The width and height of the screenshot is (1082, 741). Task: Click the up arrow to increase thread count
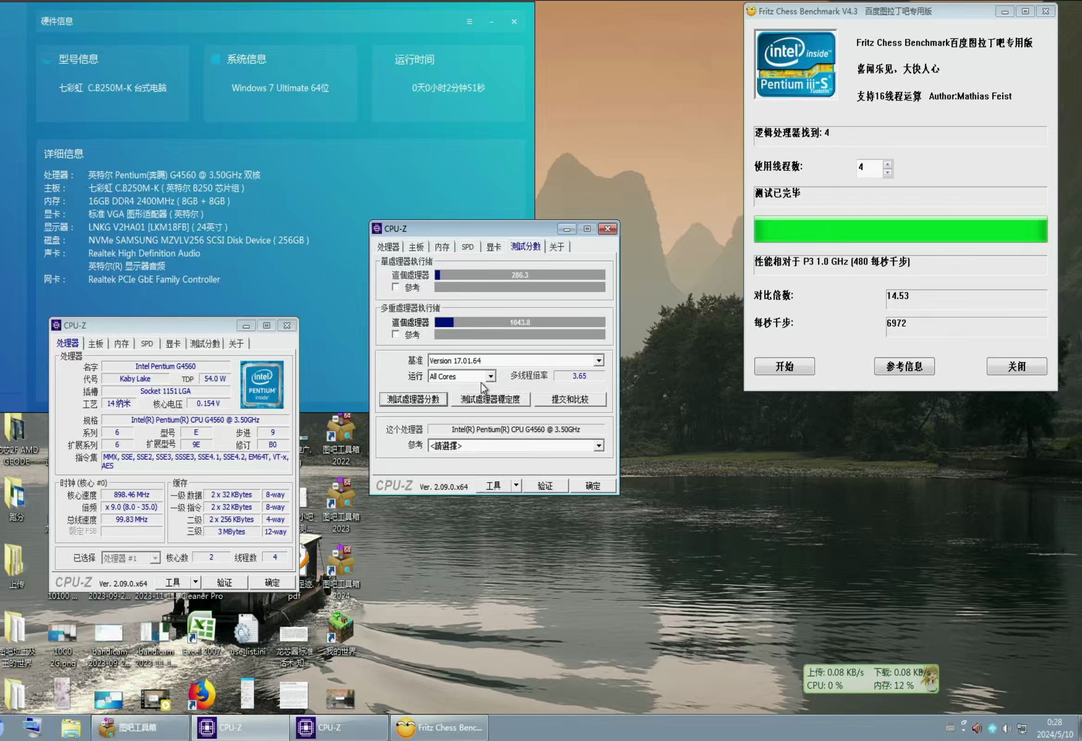(887, 164)
